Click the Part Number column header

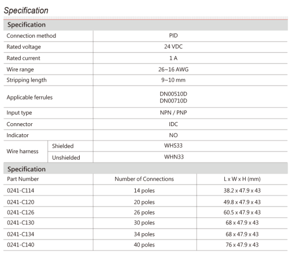coord(23,179)
